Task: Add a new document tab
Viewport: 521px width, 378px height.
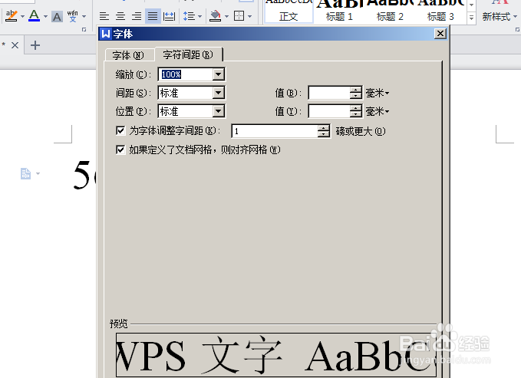Action: pos(35,45)
